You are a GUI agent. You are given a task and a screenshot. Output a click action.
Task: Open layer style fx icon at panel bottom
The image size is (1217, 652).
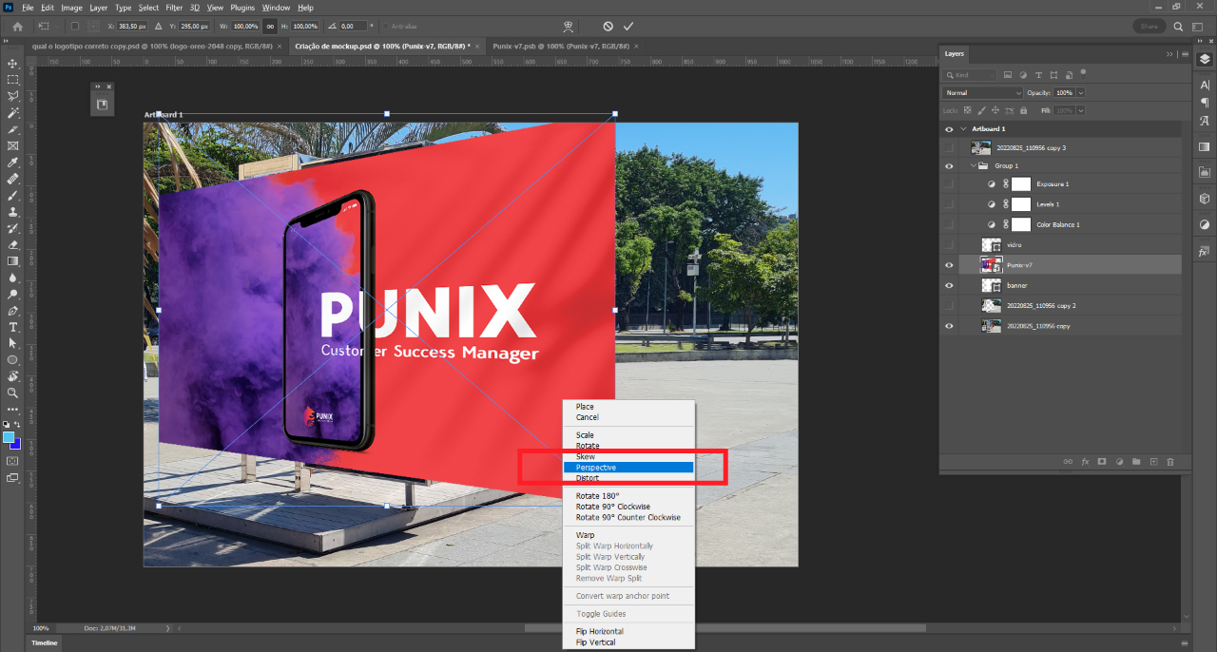point(1085,461)
